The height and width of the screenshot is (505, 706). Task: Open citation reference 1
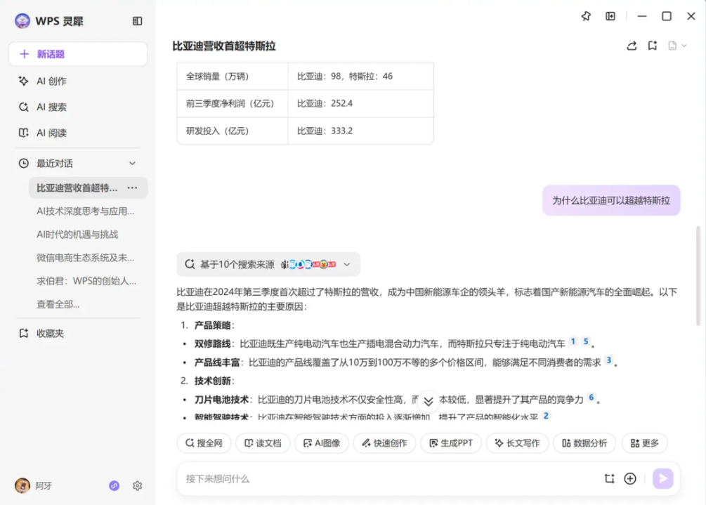click(573, 341)
